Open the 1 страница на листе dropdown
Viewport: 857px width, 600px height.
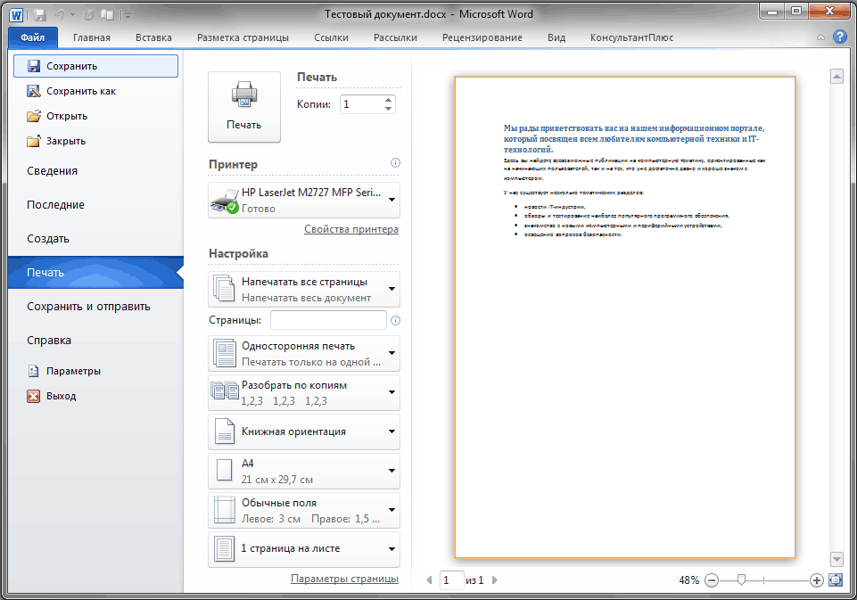(x=304, y=549)
